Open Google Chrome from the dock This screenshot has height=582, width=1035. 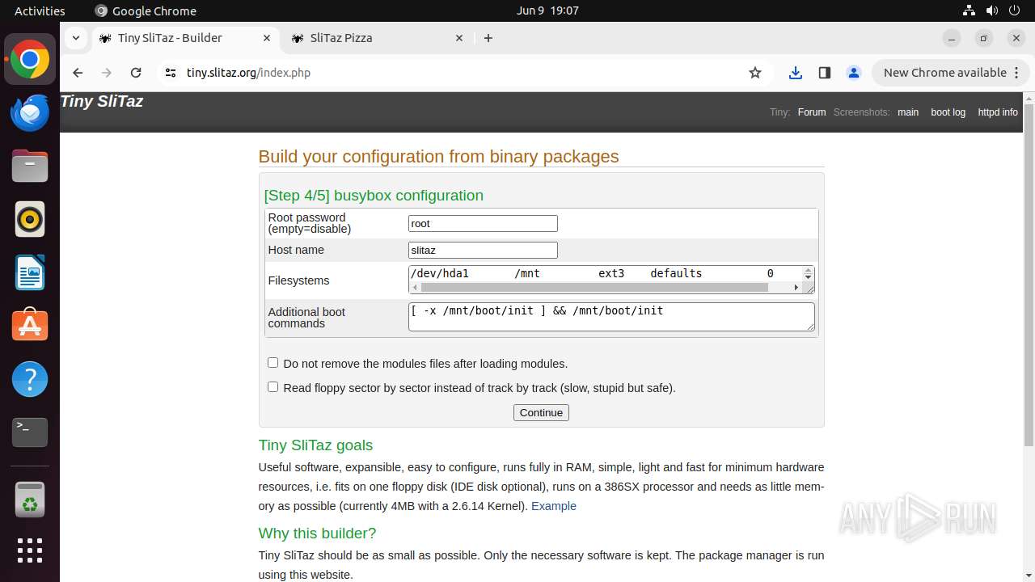point(30,60)
